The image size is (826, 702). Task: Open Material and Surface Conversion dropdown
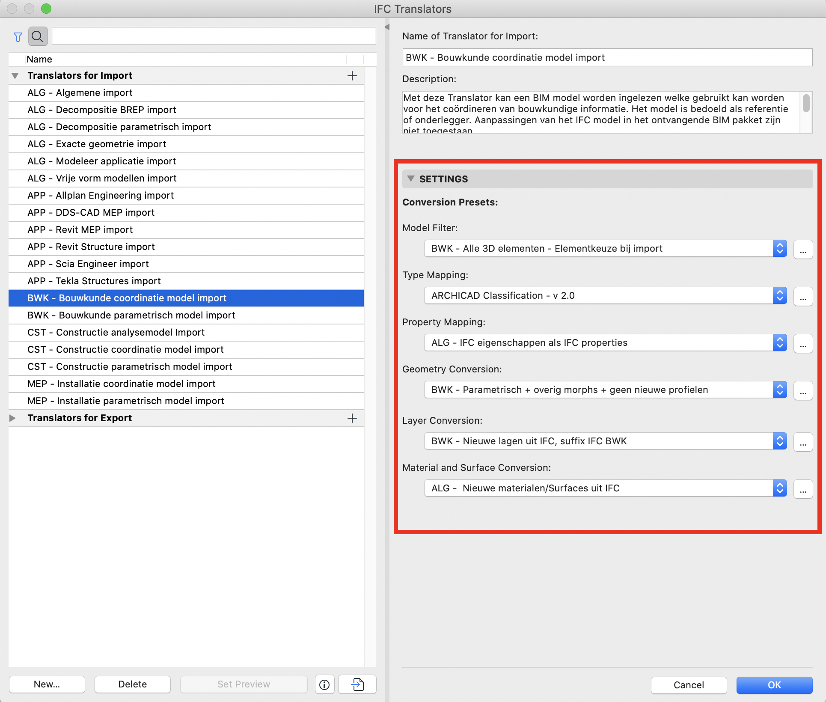[605, 488]
